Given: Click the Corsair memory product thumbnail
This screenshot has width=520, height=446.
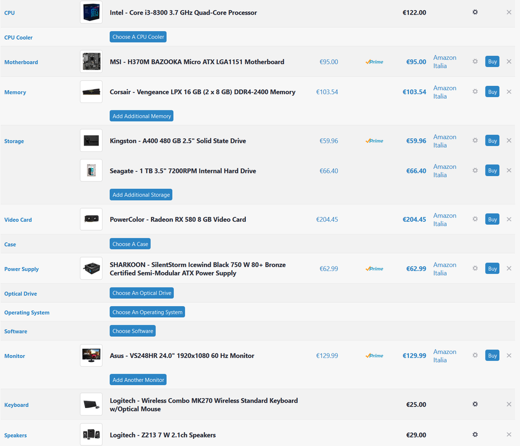Looking at the screenshot, I should click(91, 91).
